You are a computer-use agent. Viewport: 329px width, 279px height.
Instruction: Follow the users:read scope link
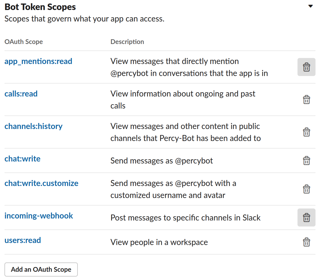pos(23,240)
